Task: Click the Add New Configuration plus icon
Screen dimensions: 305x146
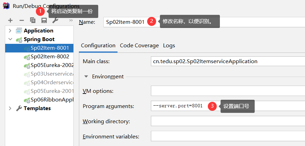Action: (10, 21)
